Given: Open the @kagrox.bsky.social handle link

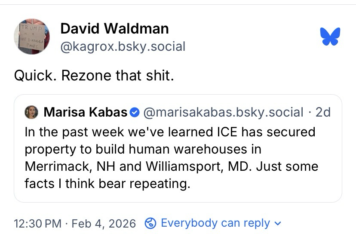Looking at the screenshot, I should (x=123, y=46).
